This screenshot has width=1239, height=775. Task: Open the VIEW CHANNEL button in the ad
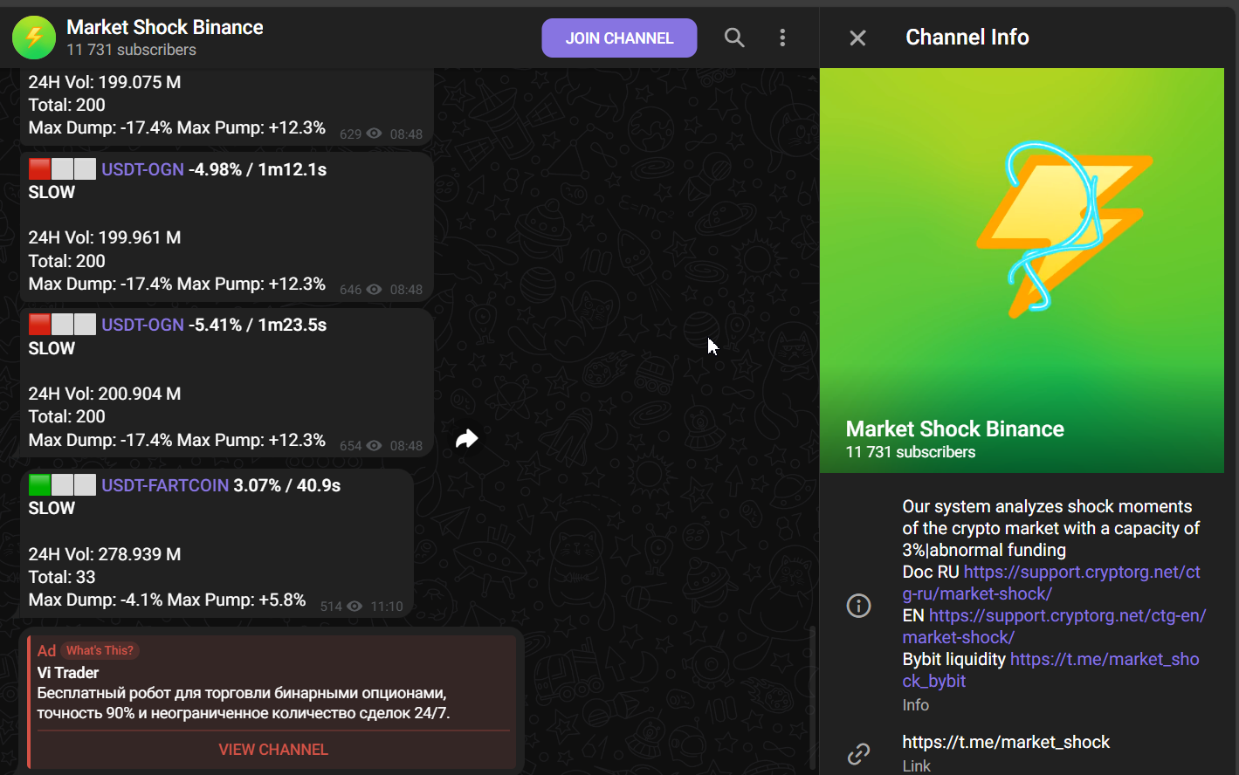(x=273, y=750)
